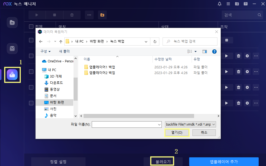Go back in the file dialog
Viewport: 266px width, 166px height.
pos(41,41)
